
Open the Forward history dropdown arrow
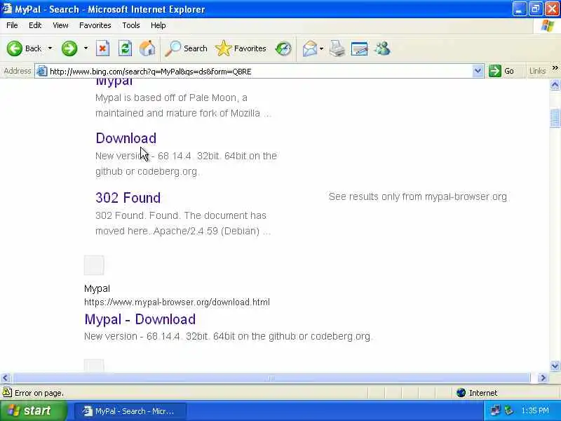pos(86,48)
